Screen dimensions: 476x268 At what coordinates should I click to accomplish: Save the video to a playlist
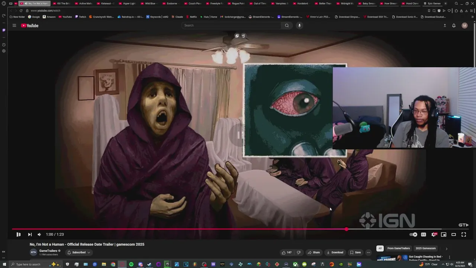(356, 252)
